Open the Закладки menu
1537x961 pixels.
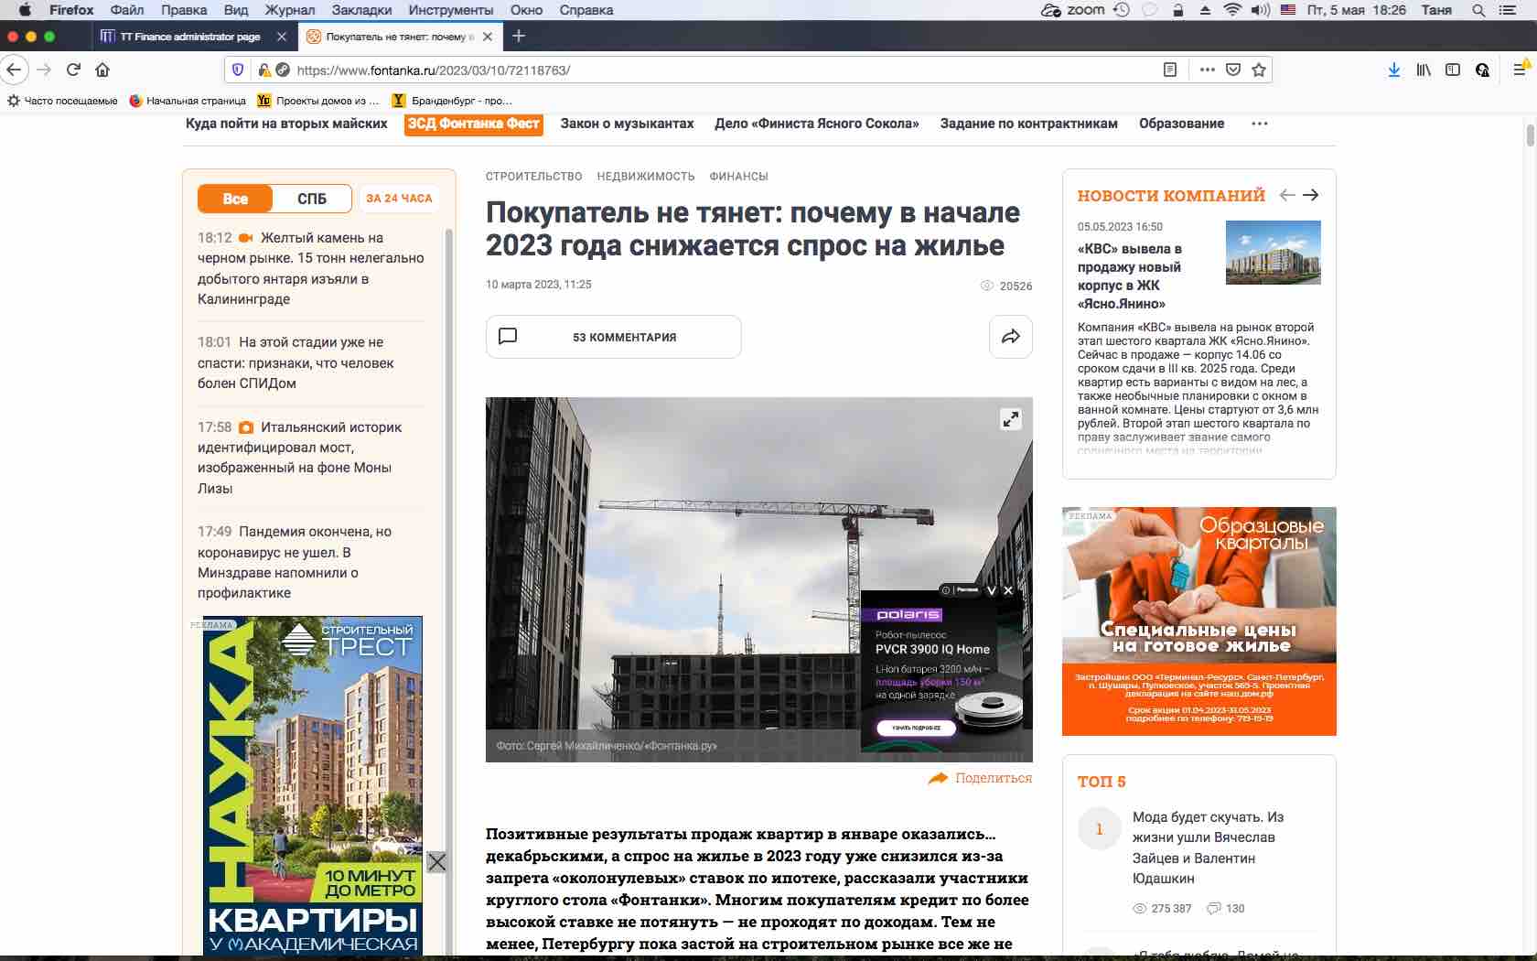click(361, 10)
